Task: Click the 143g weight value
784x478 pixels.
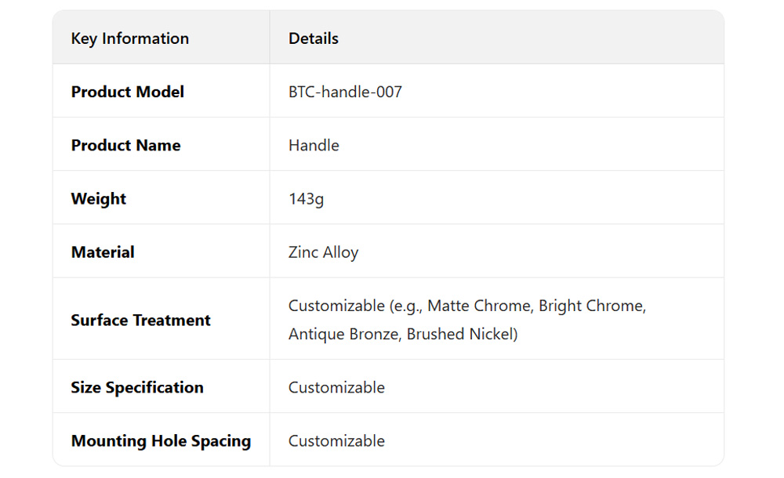Action: pyautogui.click(x=306, y=198)
